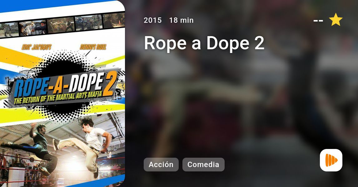The image size is (358, 187).
Task: Click the Return of the Martial Arts Mafia subtitle
Action: tap(58, 97)
